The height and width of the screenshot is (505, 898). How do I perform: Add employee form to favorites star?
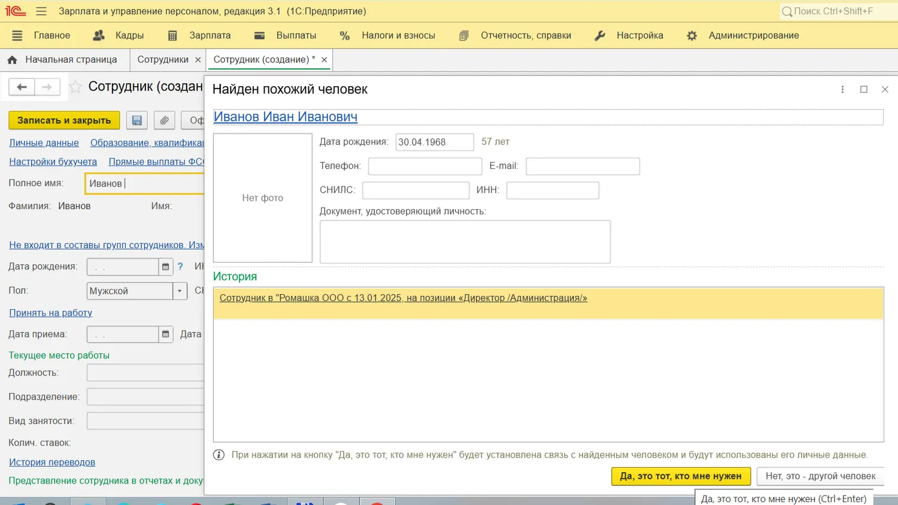[x=75, y=87]
